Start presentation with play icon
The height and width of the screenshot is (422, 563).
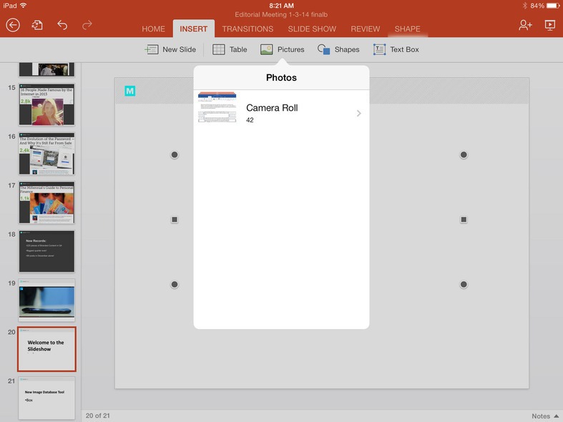549,25
